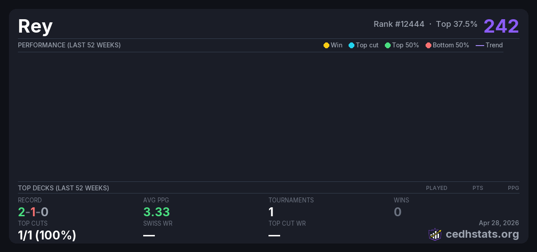Click the purple 242 score value
The height and width of the screenshot is (252, 537).
[501, 26]
